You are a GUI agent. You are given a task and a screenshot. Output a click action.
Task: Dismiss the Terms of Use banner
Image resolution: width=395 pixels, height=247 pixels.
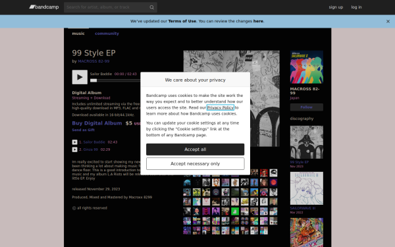(x=388, y=22)
